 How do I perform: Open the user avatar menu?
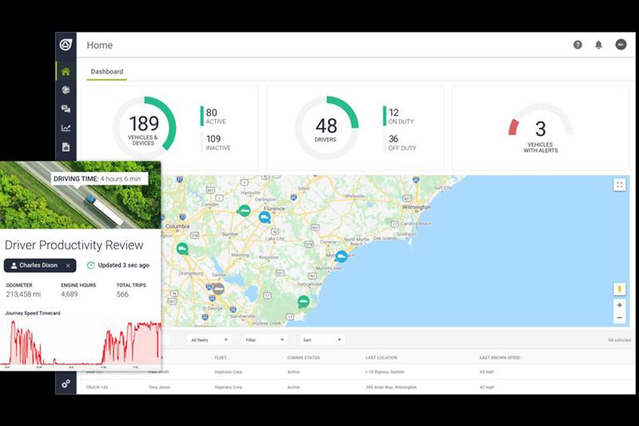point(621,45)
